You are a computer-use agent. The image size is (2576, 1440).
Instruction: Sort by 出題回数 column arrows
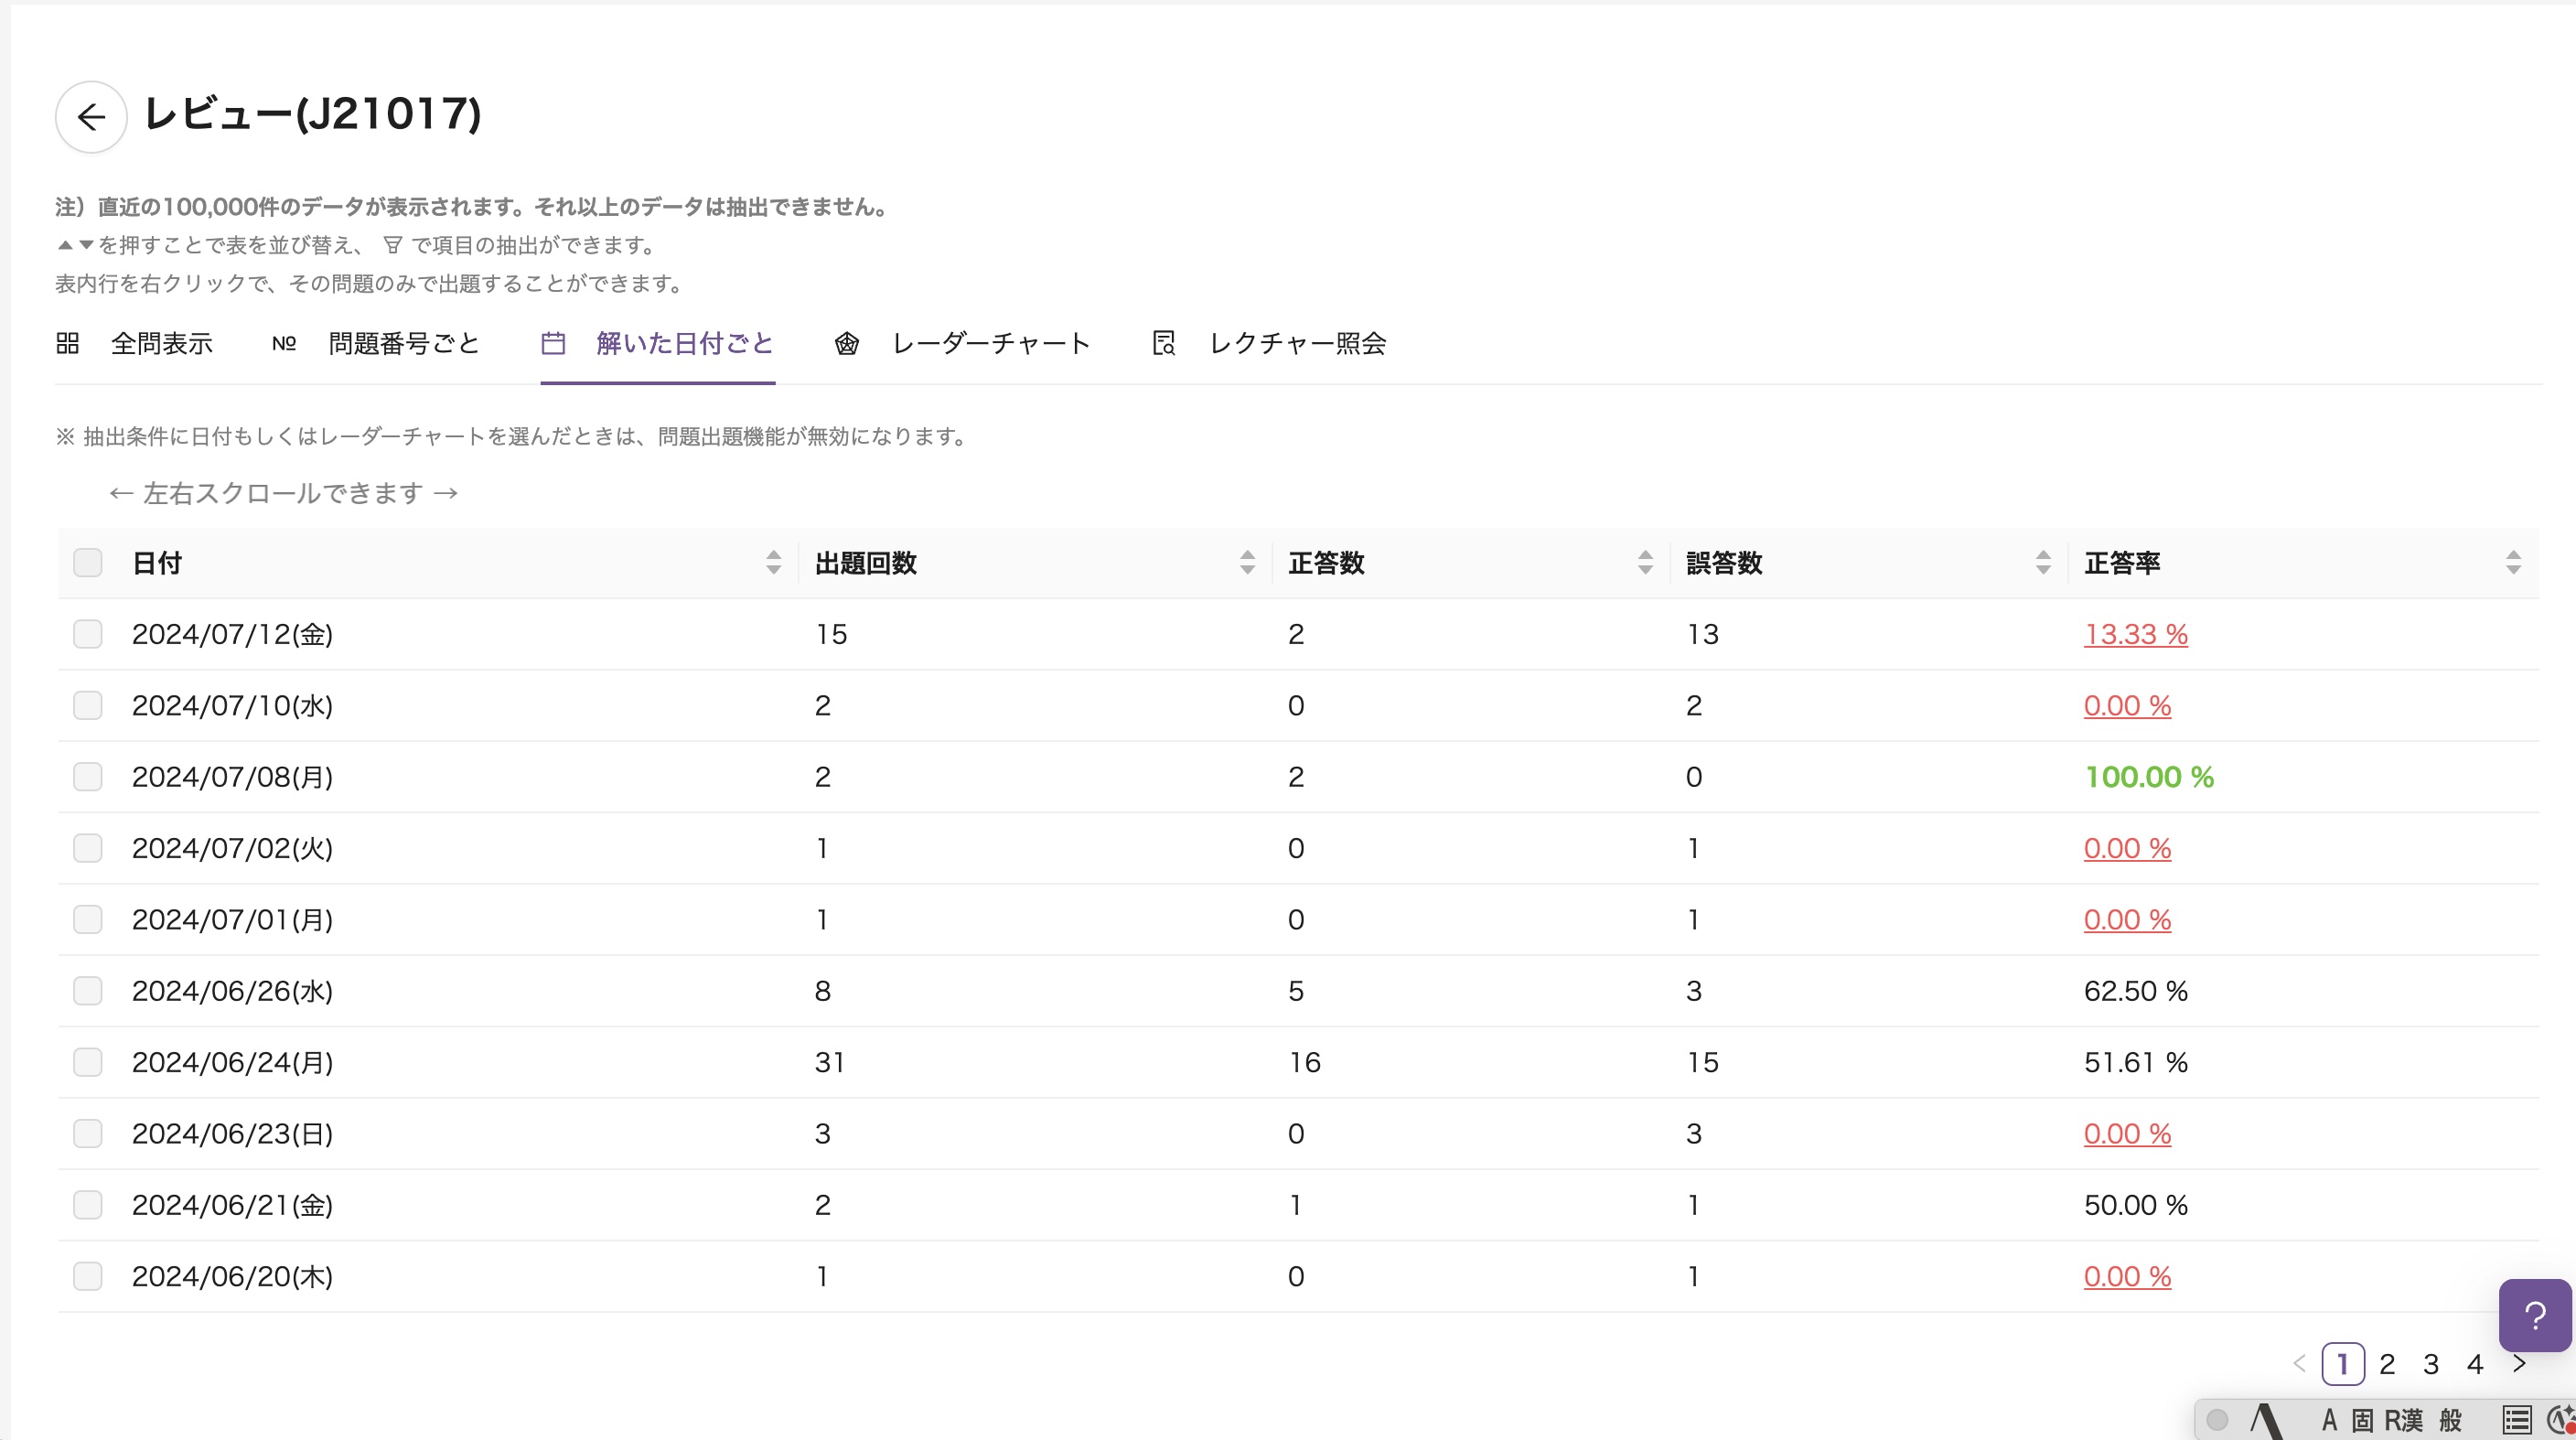(1247, 563)
